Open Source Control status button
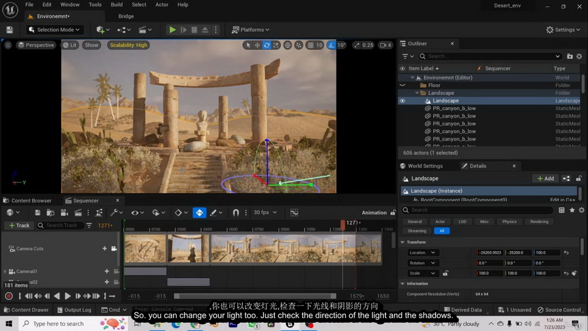The height and width of the screenshot is (331, 588). (x=559, y=310)
